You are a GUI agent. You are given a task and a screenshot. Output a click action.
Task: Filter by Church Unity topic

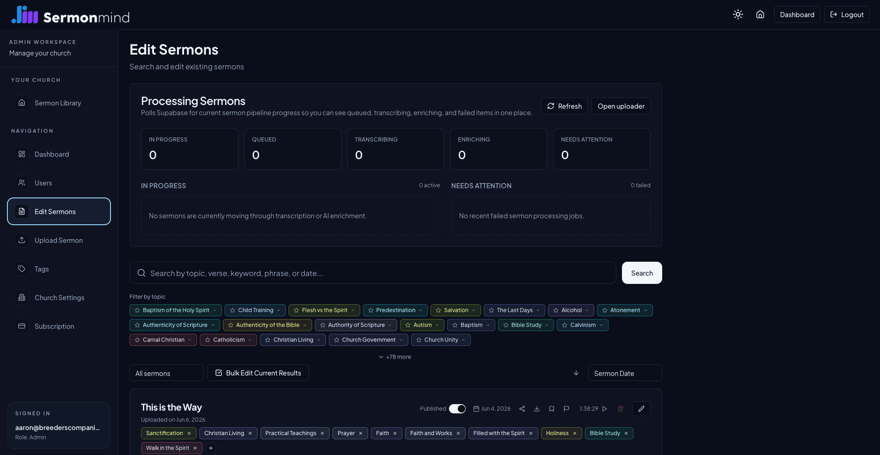441,340
